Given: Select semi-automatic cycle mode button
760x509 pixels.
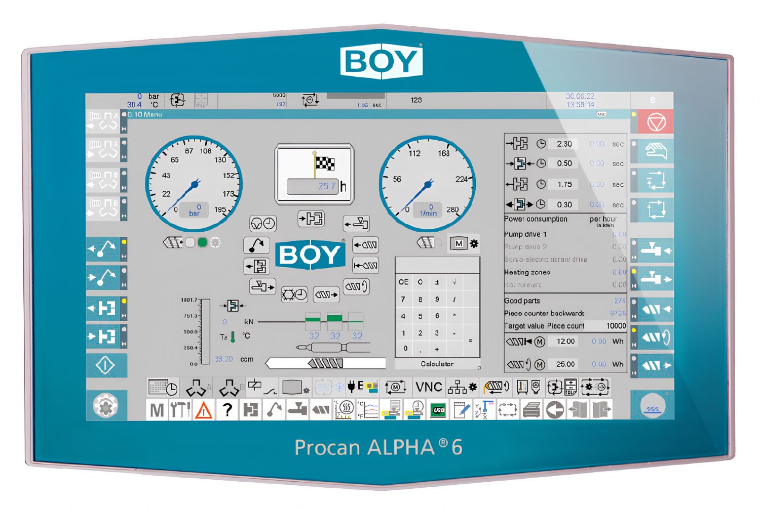Looking at the screenshot, I should tap(656, 180).
